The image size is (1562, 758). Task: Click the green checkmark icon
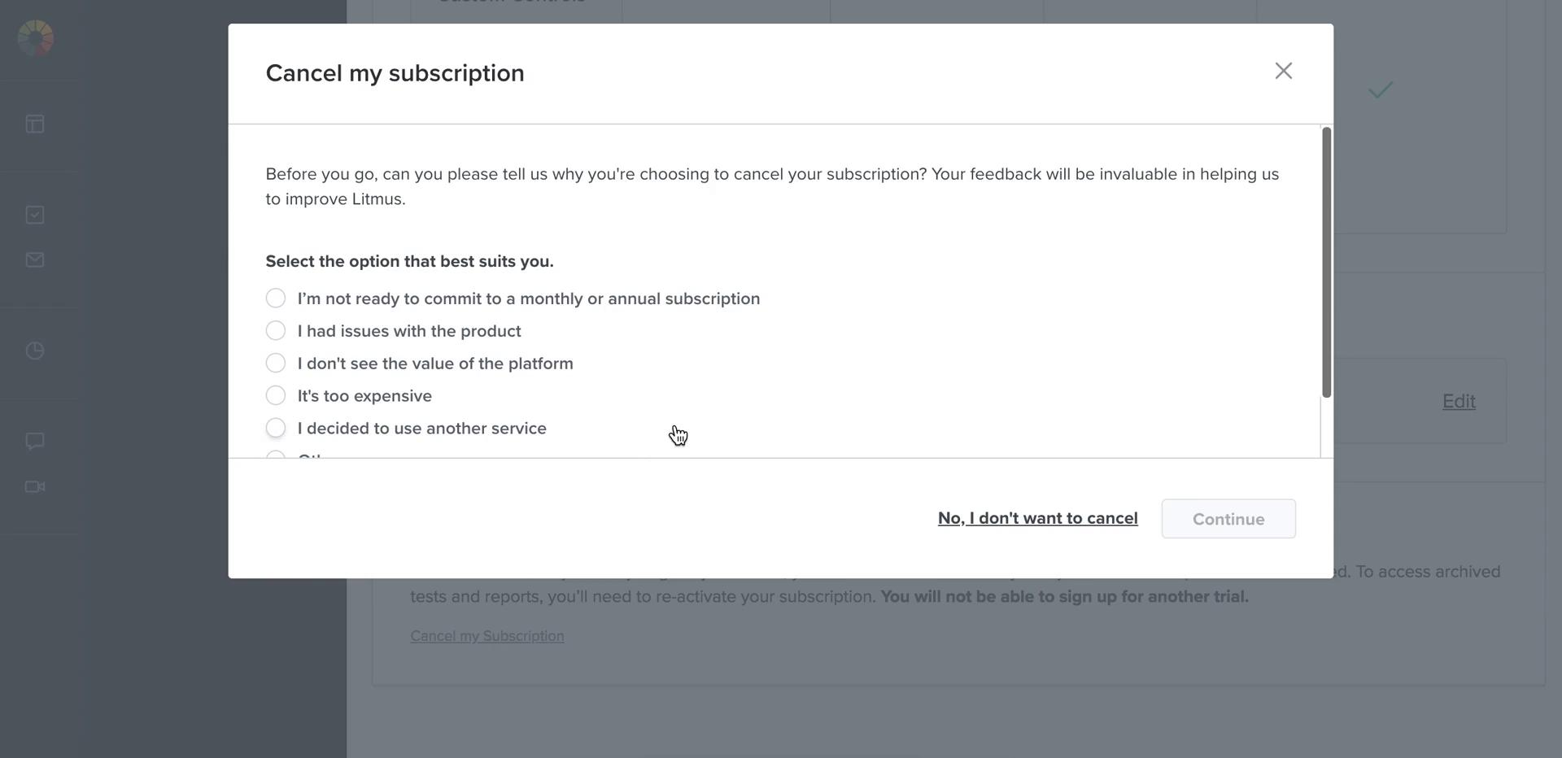1380,89
